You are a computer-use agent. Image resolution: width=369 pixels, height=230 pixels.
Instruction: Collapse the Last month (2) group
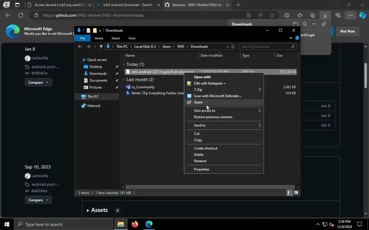click(124, 80)
